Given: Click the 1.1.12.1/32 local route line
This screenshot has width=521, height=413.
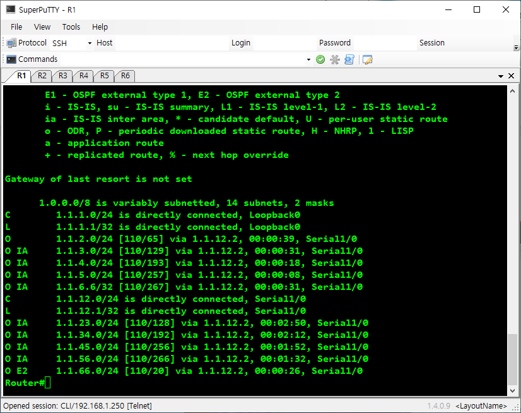Looking at the screenshot, I should (155, 311).
